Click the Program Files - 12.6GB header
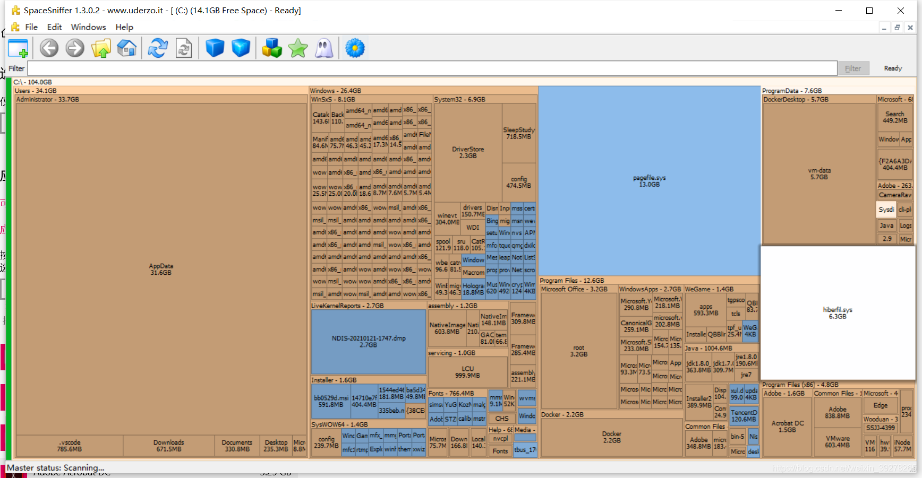This screenshot has height=478, width=922. 572,281
